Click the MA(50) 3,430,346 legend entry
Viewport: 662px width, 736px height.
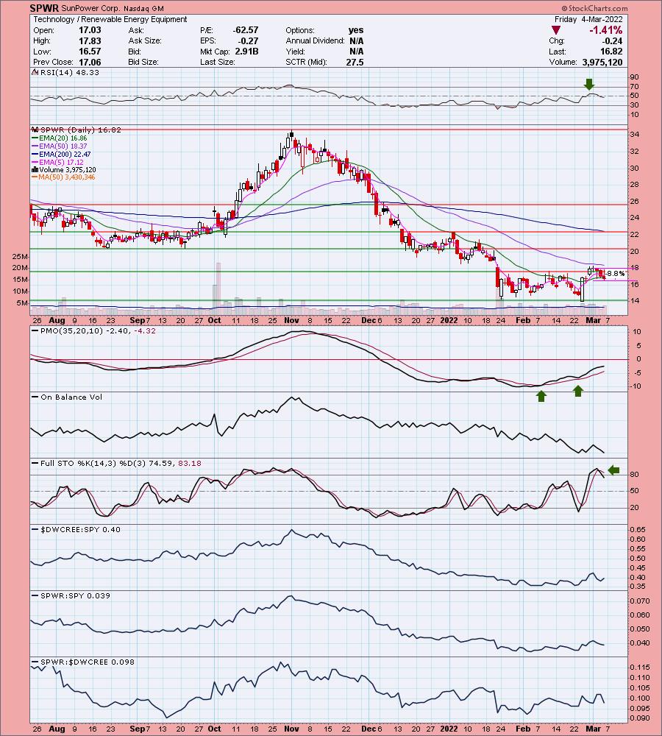[x=63, y=177]
